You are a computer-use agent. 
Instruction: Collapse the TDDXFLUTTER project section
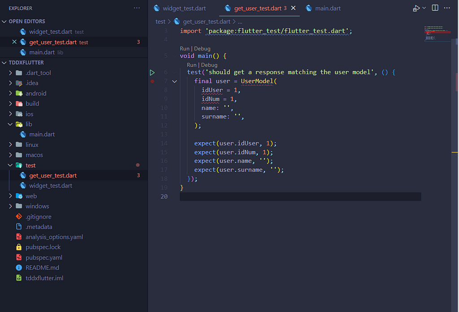[x=4, y=63]
